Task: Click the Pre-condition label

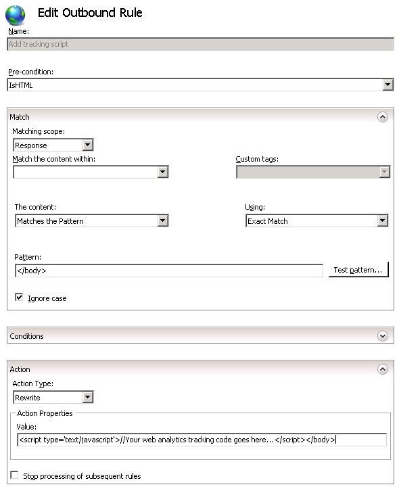Action: pos(31,72)
